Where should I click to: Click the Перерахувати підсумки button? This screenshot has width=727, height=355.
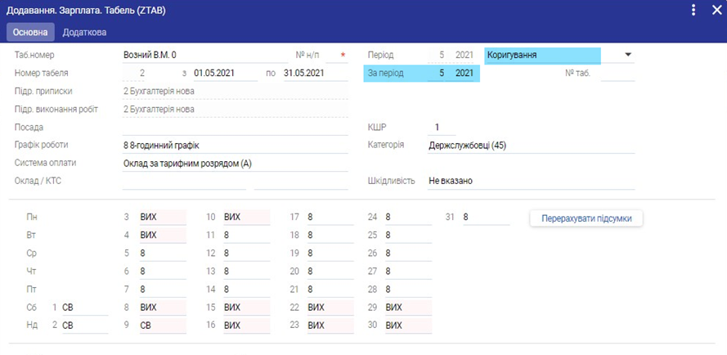[586, 218]
